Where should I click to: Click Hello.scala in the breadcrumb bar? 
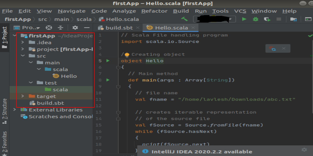[119, 19]
